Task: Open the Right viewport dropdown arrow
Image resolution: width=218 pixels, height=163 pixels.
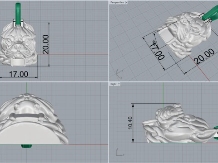Action: point(119,84)
